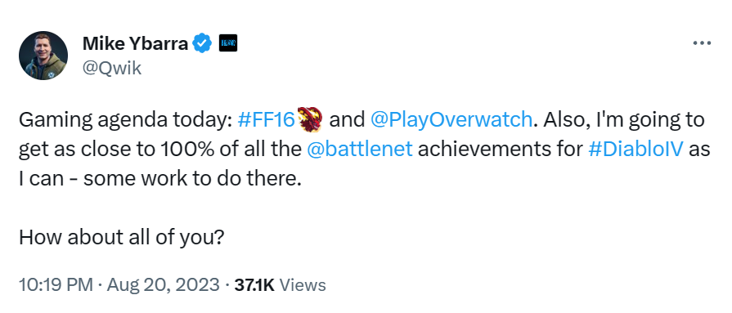This screenshot has width=732, height=313.
Task: Follow the @battlenet mention link
Action: 360,150
